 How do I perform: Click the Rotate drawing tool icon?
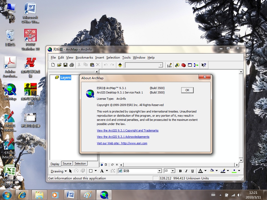(76, 171)
